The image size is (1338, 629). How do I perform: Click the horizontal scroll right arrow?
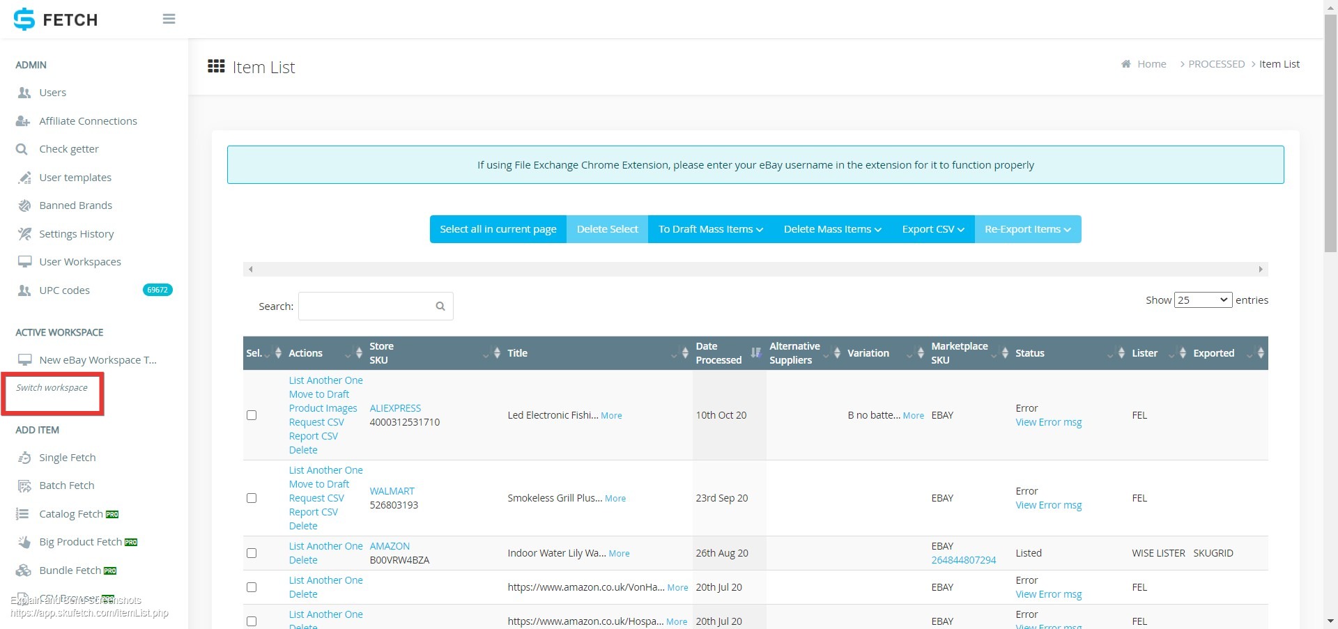click(x=1261, y=269)
